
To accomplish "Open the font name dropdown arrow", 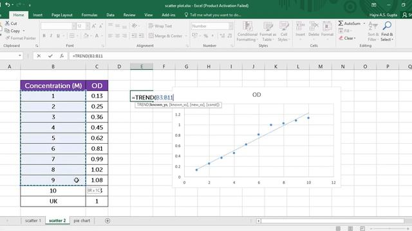I will pos(74,26).
